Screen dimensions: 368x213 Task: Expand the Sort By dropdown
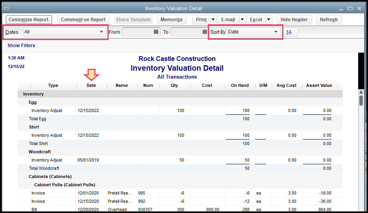click(x=276, y=32)
